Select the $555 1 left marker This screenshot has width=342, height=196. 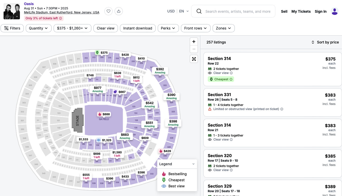coord(86,176)
